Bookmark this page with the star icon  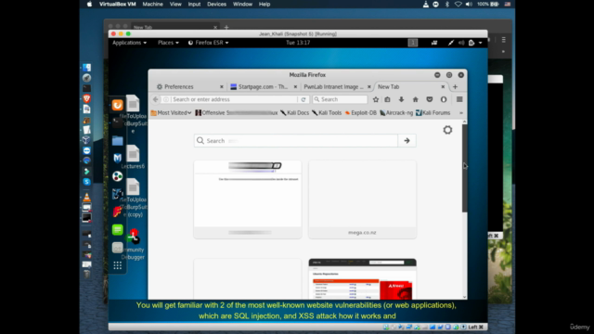(375, 99)
